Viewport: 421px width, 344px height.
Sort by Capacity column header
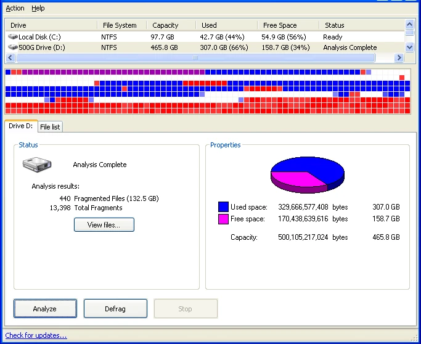click(171, 25)
